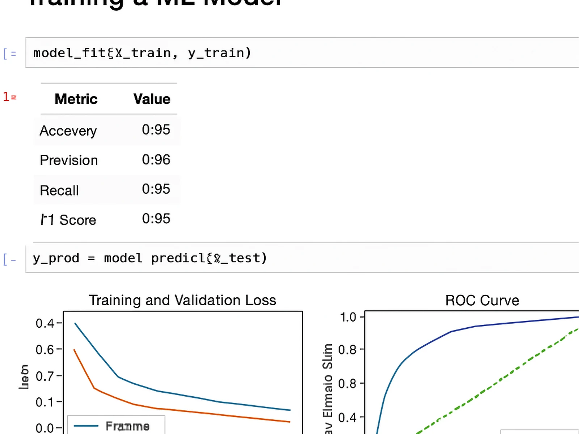Click the ROC Curve chart title
Viewport: 579px width, 434px height.
[x=482, y=300]
